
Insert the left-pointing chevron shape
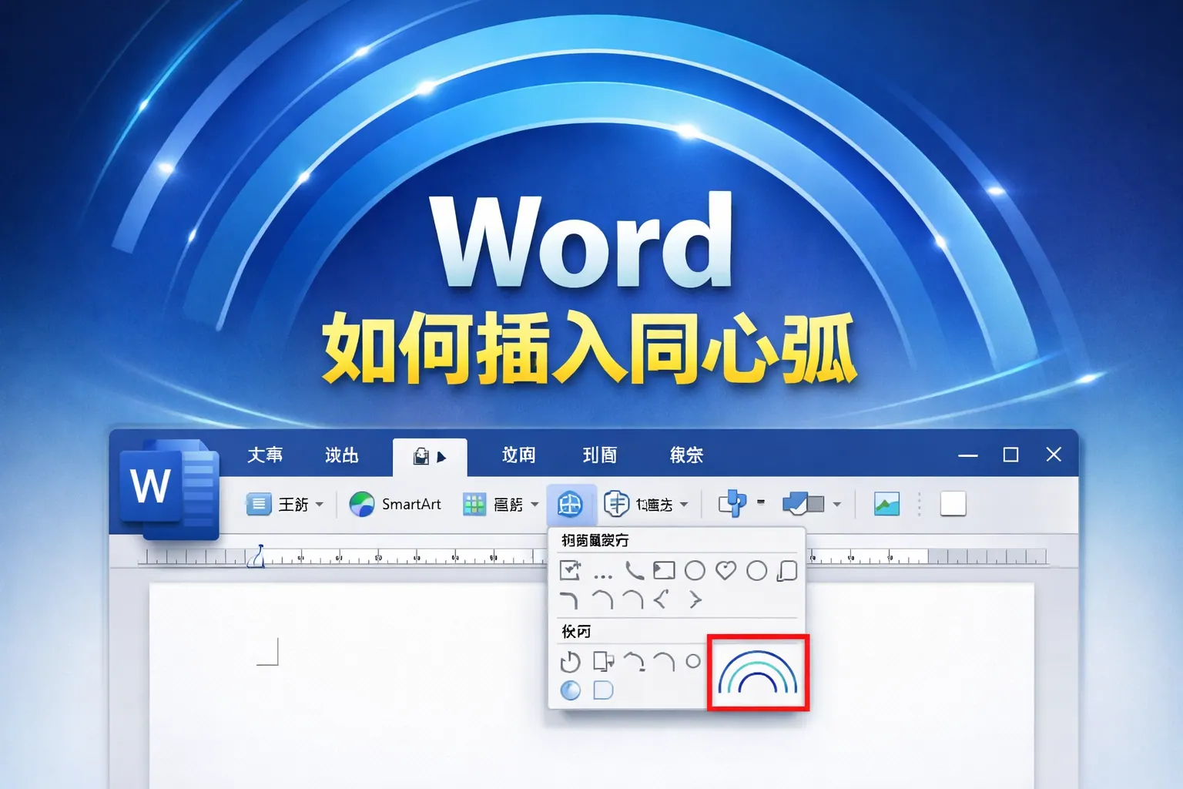coord(661,599)
